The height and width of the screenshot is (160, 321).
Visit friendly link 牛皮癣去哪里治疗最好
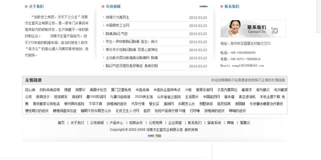tap(266, 104)
